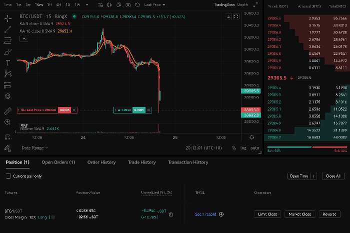Image resolution: width=350 pixels, height=233 pixels.
Task: Open the forecast and measurement tool
Action: [8, 85]
